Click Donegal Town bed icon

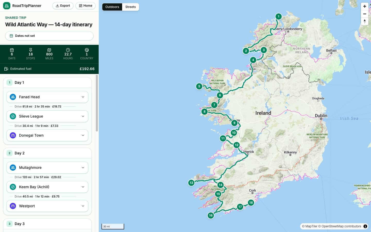tap(13, 135)
